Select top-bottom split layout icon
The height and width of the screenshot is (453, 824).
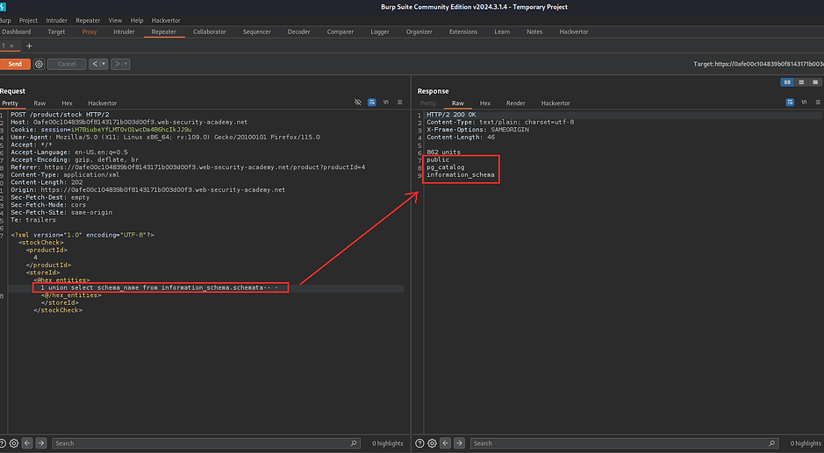click(801, 82)
